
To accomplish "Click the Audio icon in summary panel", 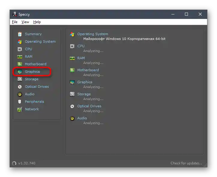I will (72, 118).
